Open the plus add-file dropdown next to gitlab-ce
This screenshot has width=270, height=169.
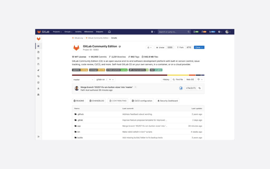point(112,80)
